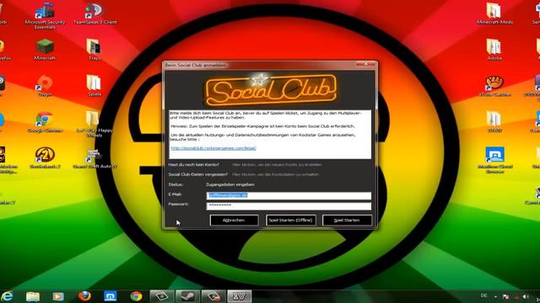Open Microsoft Security Essentials desktop shortcut
This screenshot has height=303, width=540.
(45, 15)
